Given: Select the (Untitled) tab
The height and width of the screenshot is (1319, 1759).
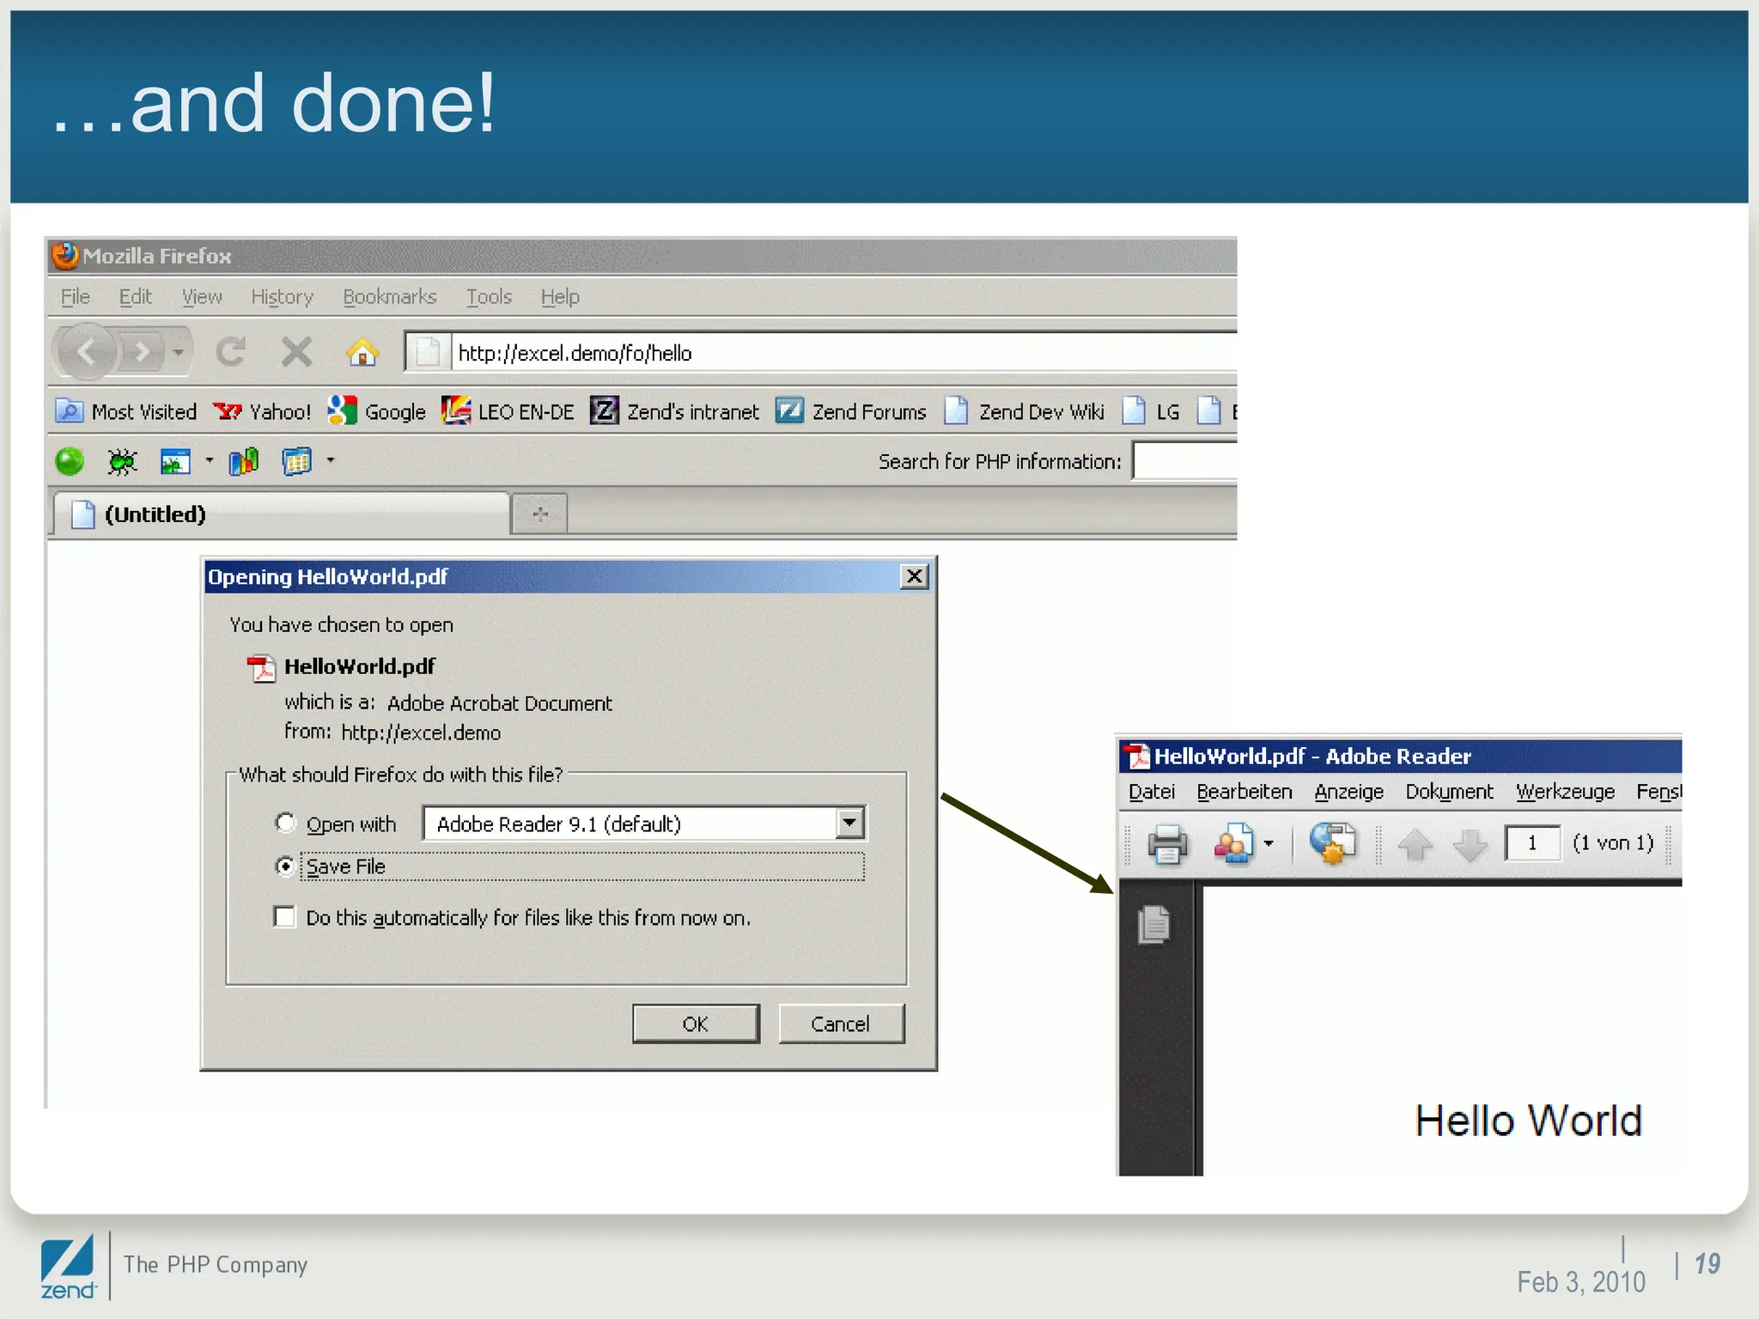Looking at the screenshot, I should (282, 514).
